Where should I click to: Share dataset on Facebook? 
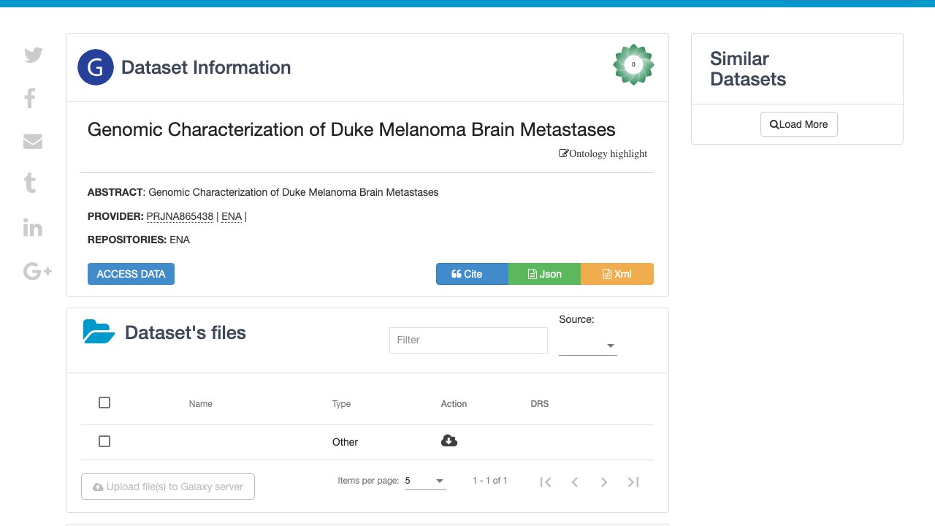coord(30,98)
